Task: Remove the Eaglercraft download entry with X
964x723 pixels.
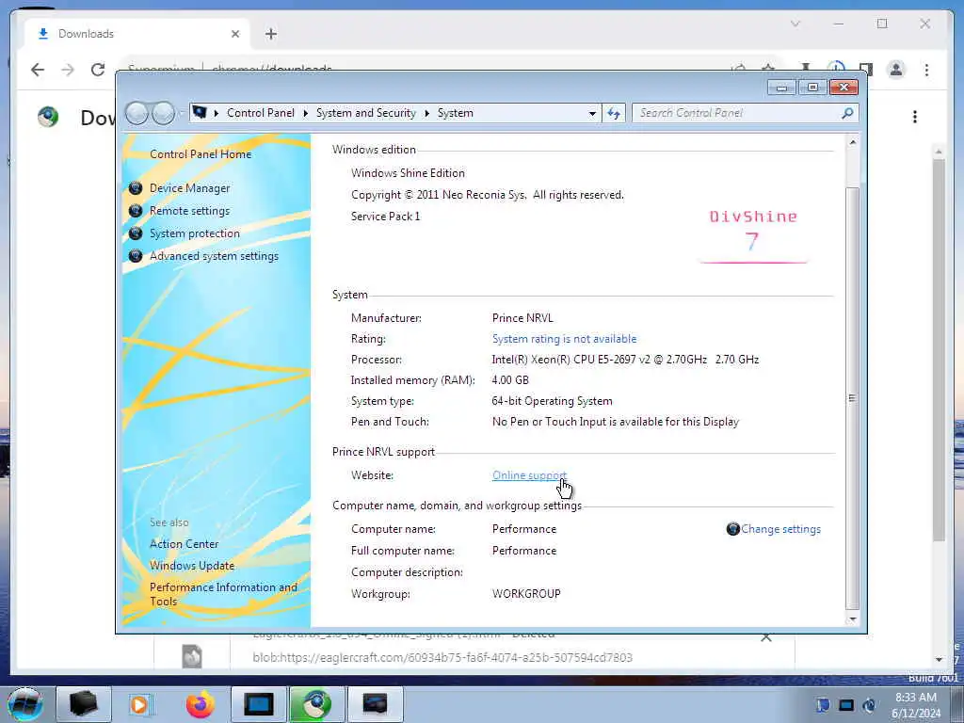Action: (766, 637)
